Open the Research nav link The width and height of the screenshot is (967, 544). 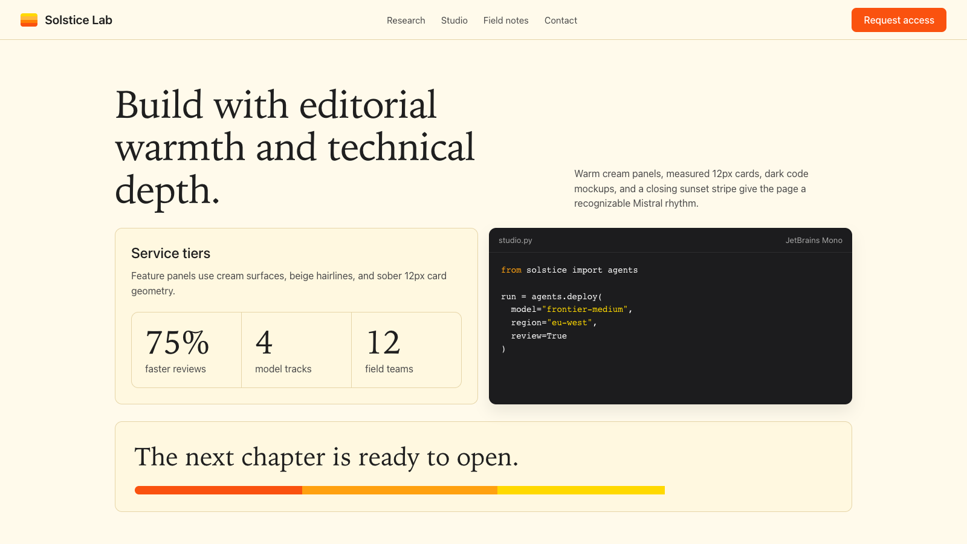406,21
